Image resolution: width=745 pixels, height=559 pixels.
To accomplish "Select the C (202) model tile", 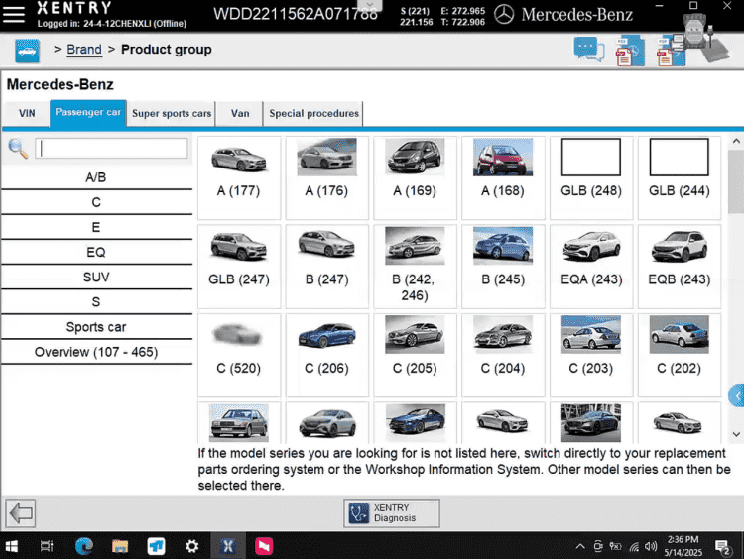I will 679,356.
